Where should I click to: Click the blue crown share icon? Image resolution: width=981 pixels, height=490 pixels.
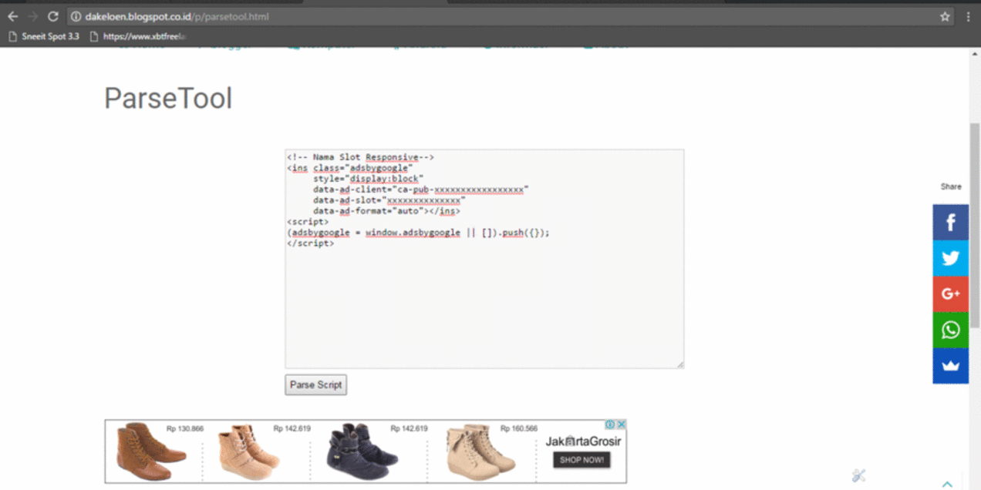point(951,366)
